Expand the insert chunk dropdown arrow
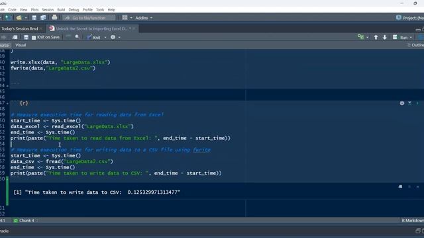The image size is (424, 238). (367, 38)
